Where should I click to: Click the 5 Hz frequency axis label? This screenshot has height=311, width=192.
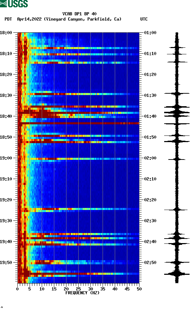(30, 289)
